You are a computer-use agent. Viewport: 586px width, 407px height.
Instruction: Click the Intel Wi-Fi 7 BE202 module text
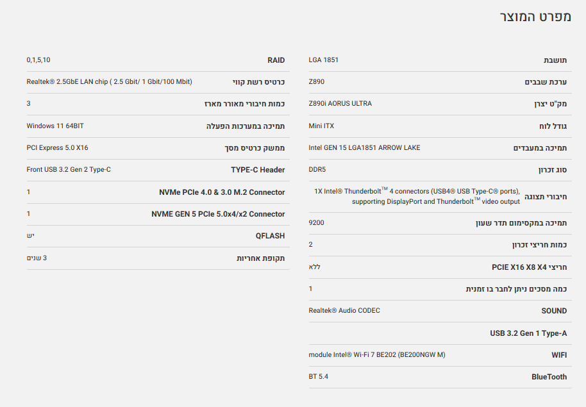(377, 355)
